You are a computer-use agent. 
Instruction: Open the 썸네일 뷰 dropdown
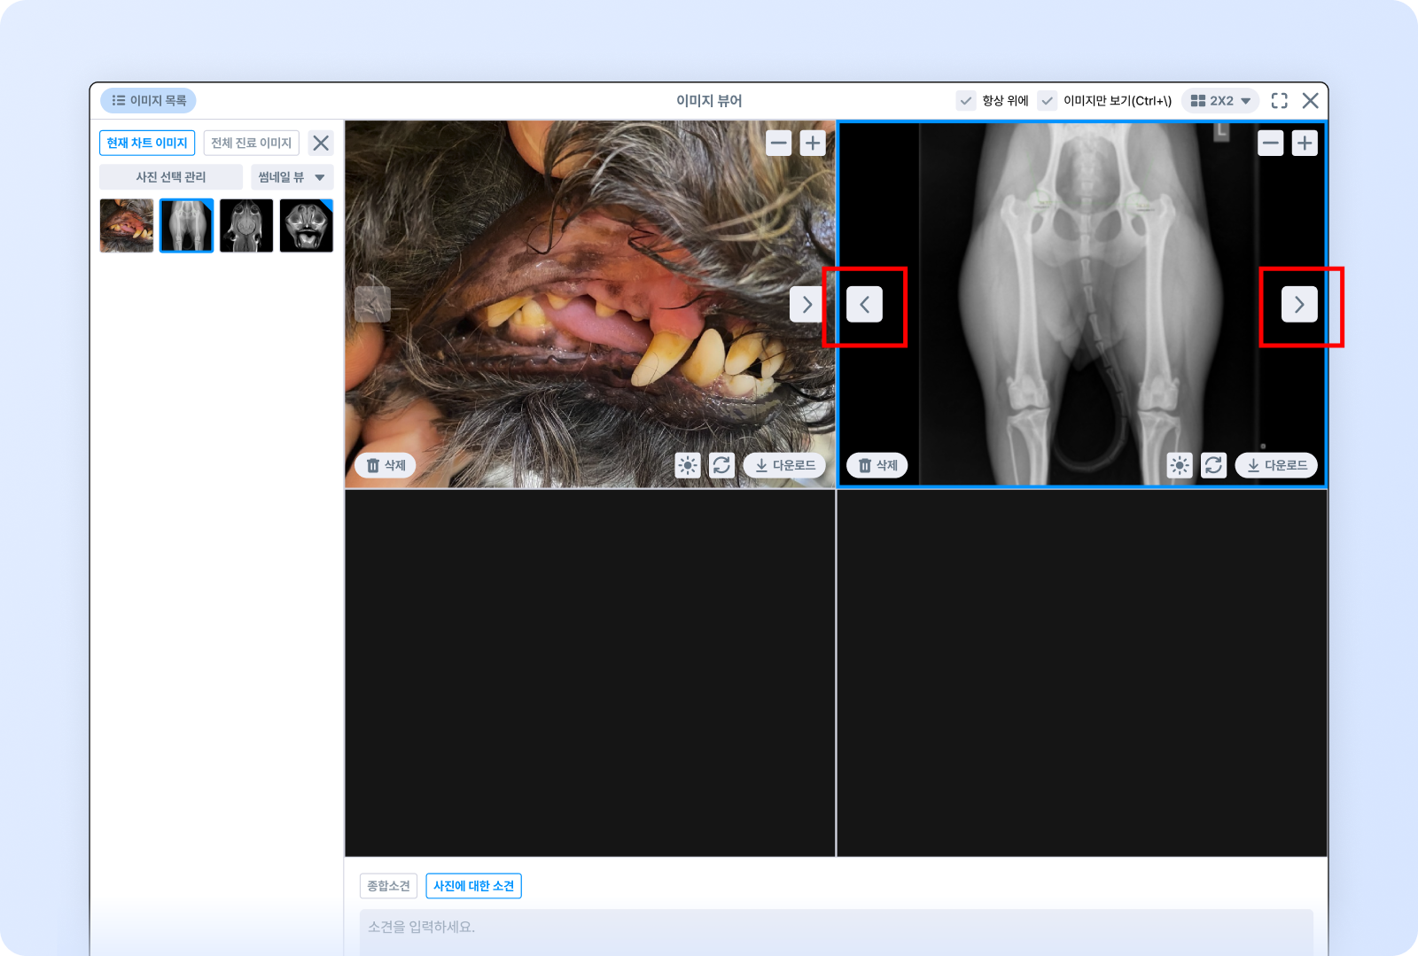click(x=292, y=177)
